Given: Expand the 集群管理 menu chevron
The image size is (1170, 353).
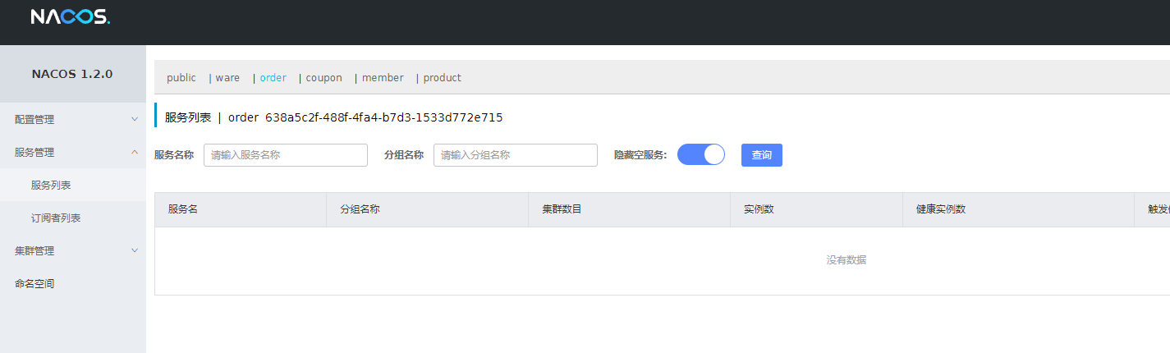Looking at the screenshot, I should (135, 250).
